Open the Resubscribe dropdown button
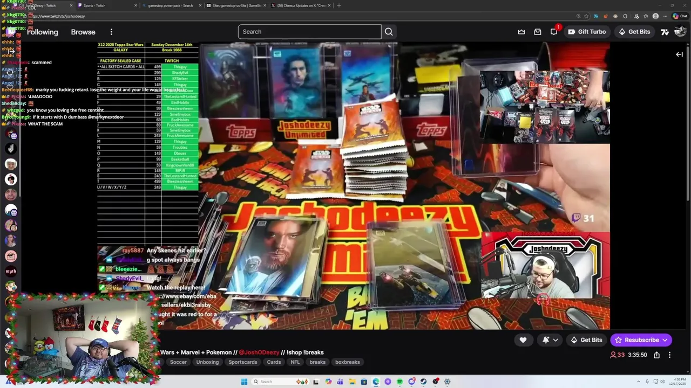Image resolution: width=691 pixels, height=388 pixels. click(641, 340)
